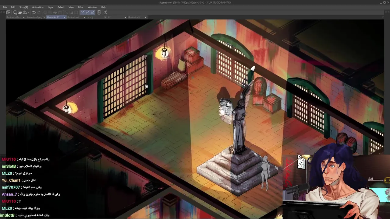390x219 pixels.
Task: Toggle Snap to Ruler
Action: click(x=83, y=12)
